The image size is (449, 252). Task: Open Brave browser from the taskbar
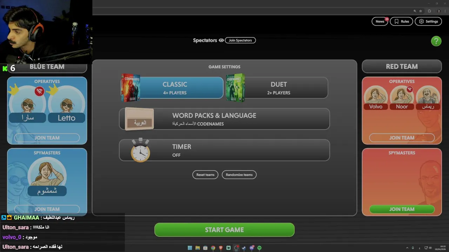click(221, 248)
